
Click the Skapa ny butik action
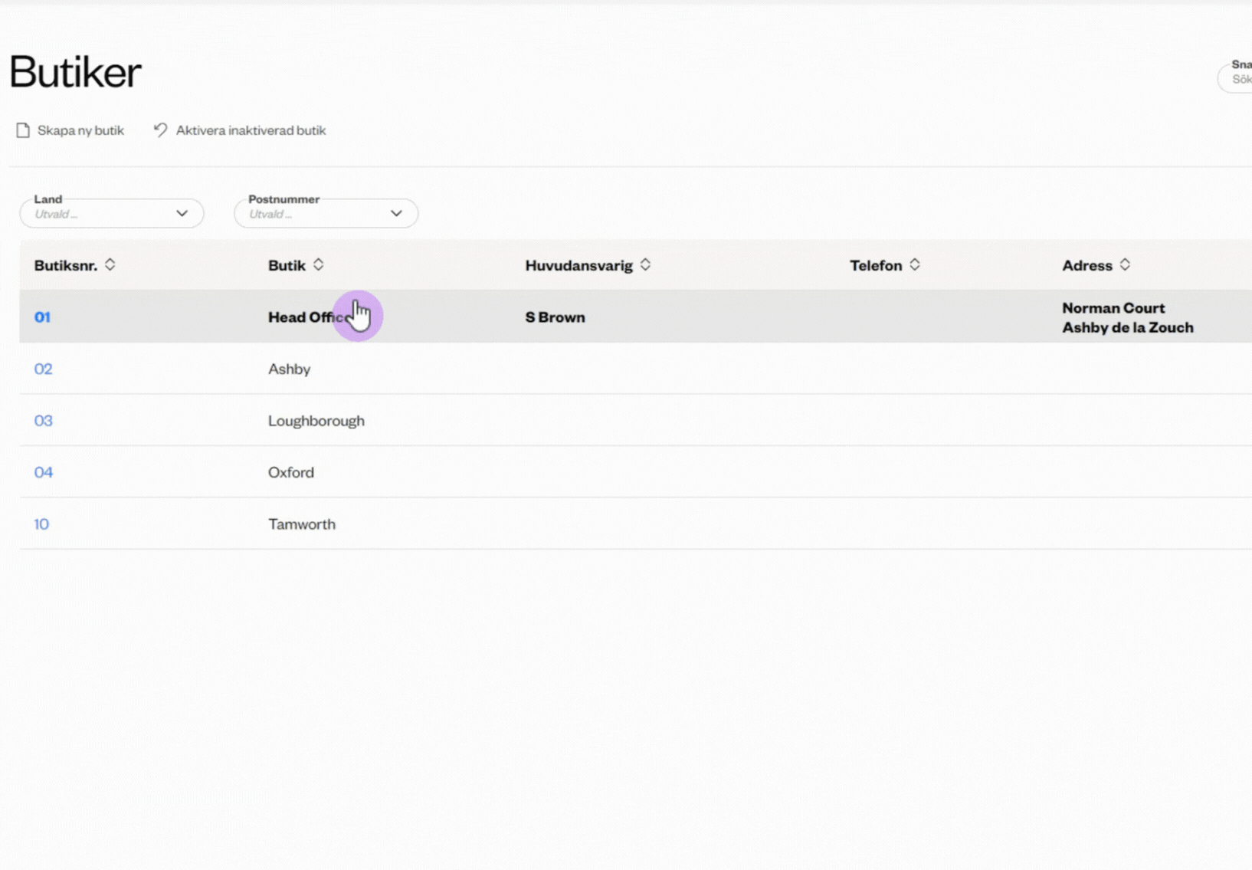coord(80,130)
